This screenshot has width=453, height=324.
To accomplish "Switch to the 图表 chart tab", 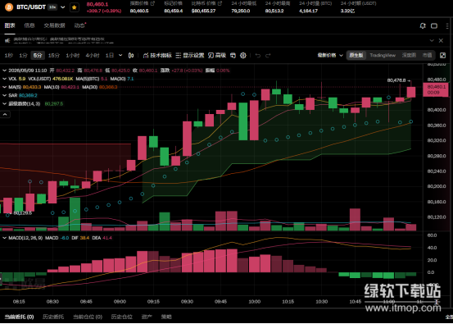I will (x=10, y=25).
